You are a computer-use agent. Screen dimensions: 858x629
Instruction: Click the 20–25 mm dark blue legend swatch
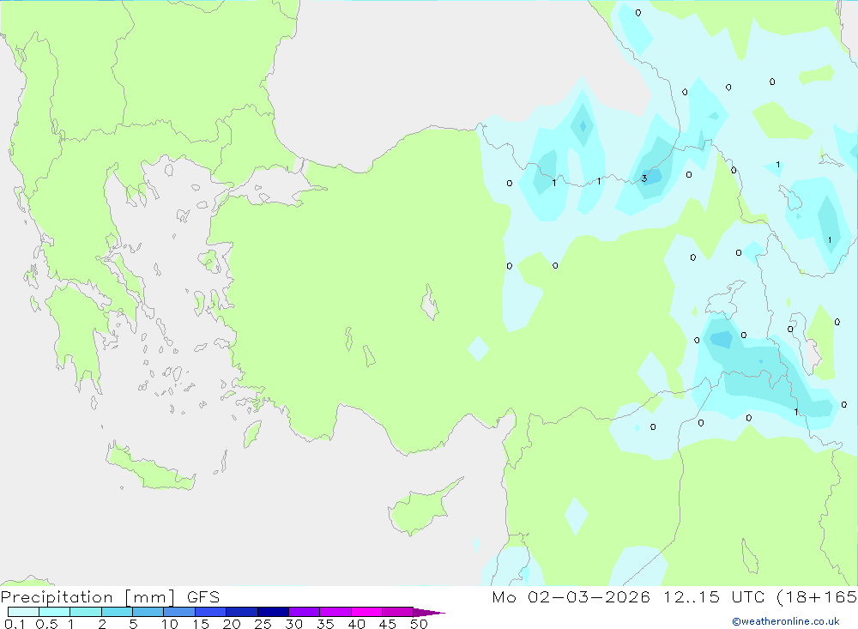(242, 612)
